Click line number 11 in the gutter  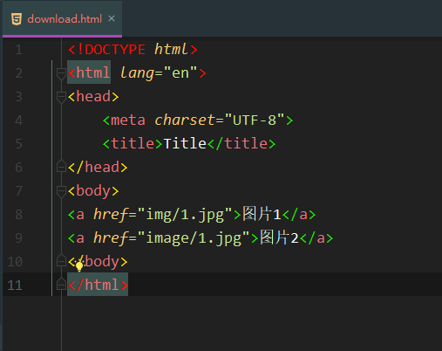(x=15, y=286)
